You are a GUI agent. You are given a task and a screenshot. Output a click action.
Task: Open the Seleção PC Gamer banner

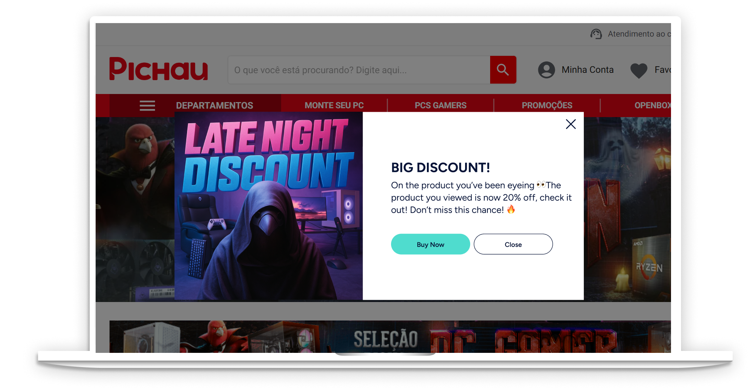click(x=390, y=337)
